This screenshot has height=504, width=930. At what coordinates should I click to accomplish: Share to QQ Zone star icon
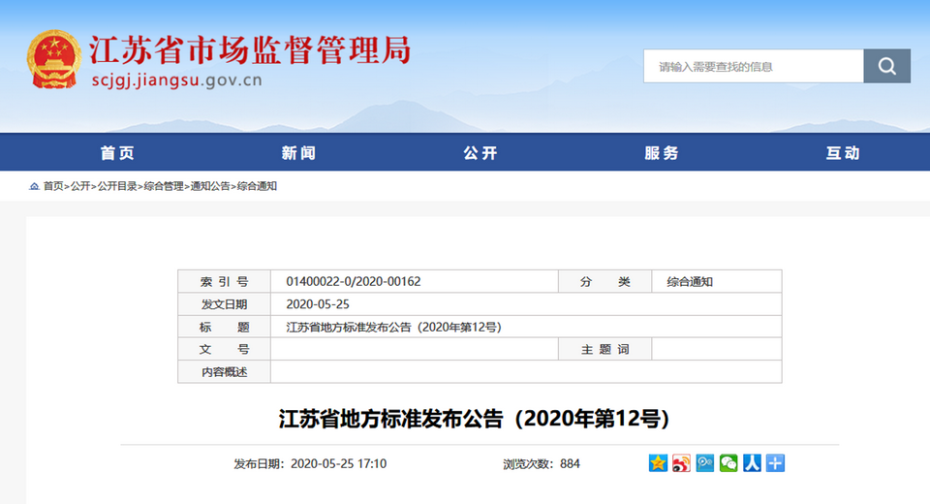click(658, 463)
